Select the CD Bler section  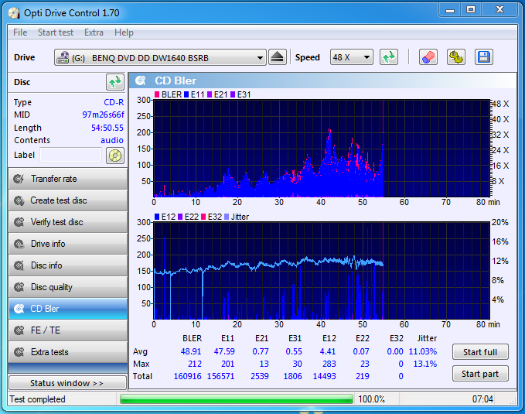pyautogui.click(x=68, y=309)
